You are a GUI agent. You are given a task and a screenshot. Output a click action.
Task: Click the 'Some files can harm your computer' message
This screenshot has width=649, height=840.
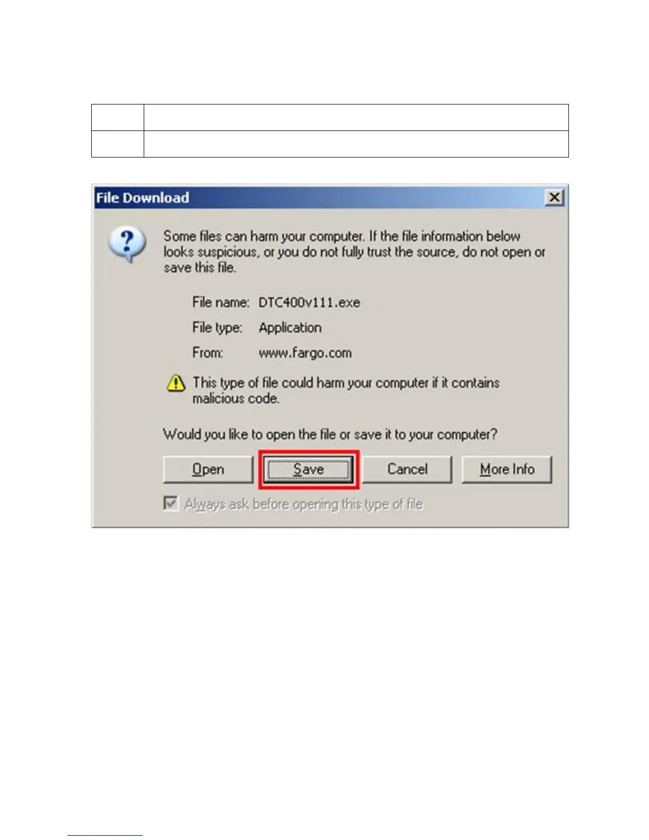coord(354,252)
